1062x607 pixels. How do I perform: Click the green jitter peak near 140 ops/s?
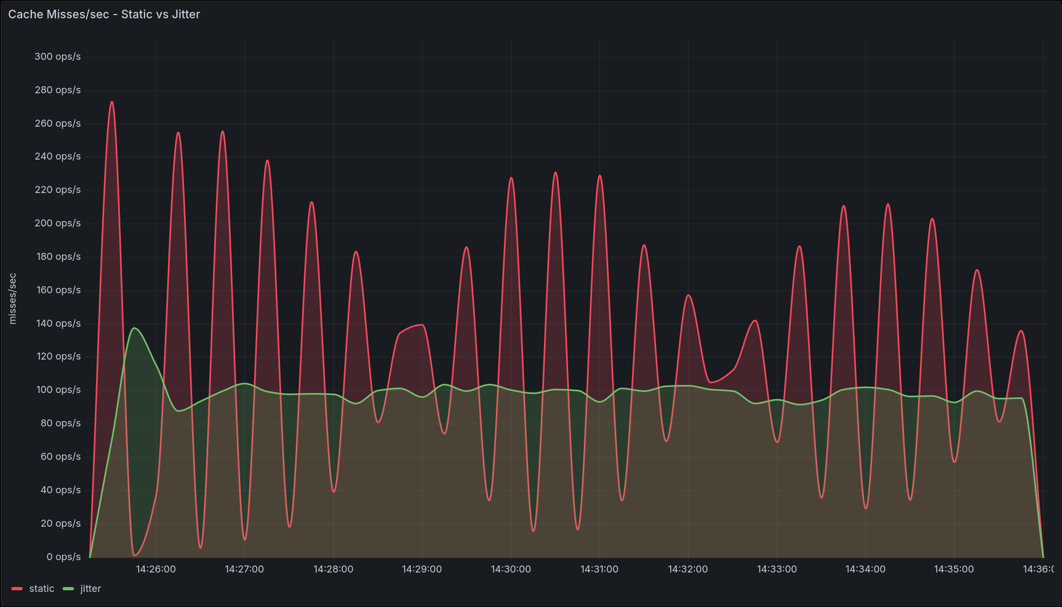coord(134,328)
